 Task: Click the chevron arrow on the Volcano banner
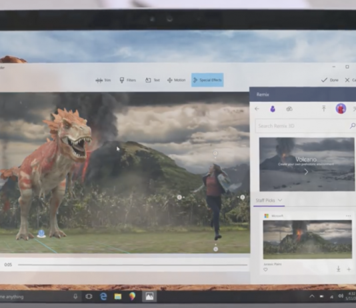(306, 172)
